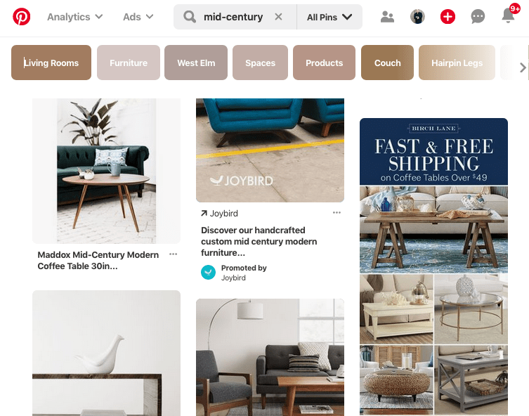
Task: Open the following people icon
Action: [387, 17]
